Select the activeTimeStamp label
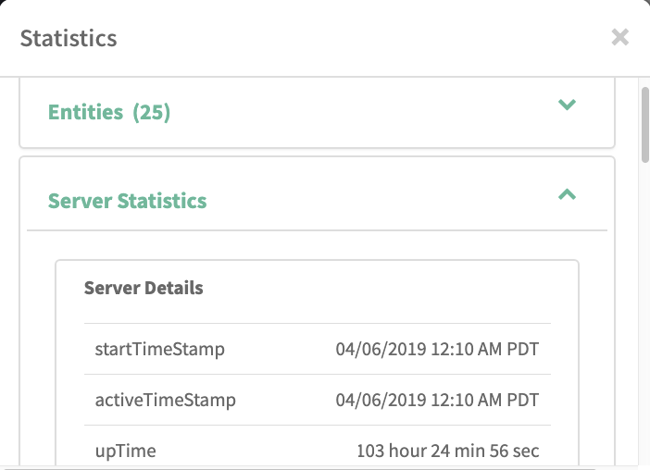 [166, 400]
